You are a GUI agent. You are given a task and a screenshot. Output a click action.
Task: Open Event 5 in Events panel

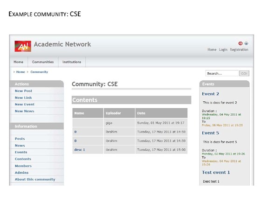tap(210, 133)
